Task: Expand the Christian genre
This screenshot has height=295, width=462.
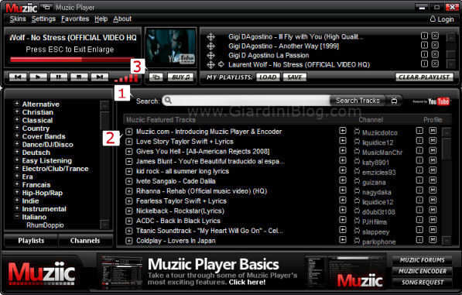Action: point(17,111)
